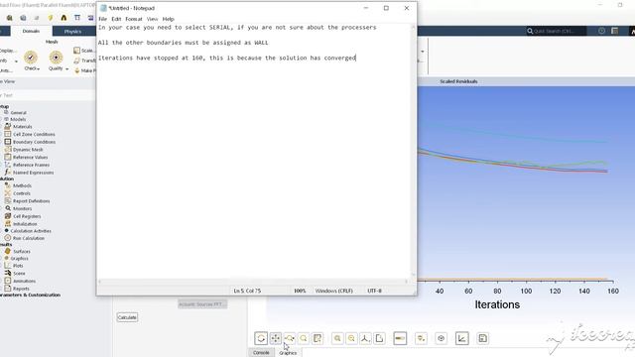Screen dimensions: 635x357
Task: Click the zoom out magnifier icon
Action: point(351,338)
